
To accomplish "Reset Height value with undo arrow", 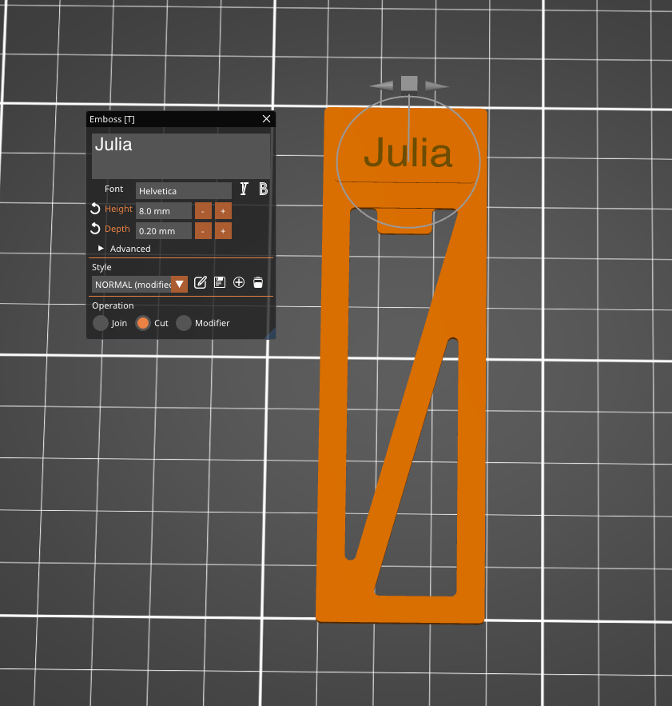I will click(x=95, y=209).
